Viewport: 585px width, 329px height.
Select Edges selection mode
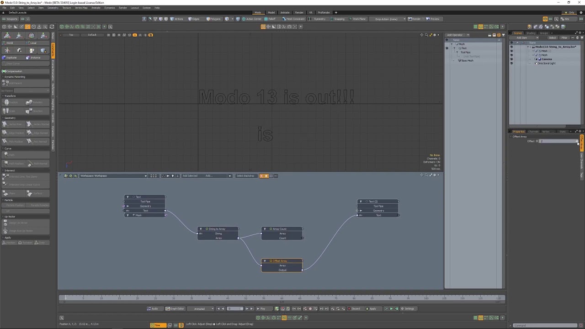[x=194, y=19]
